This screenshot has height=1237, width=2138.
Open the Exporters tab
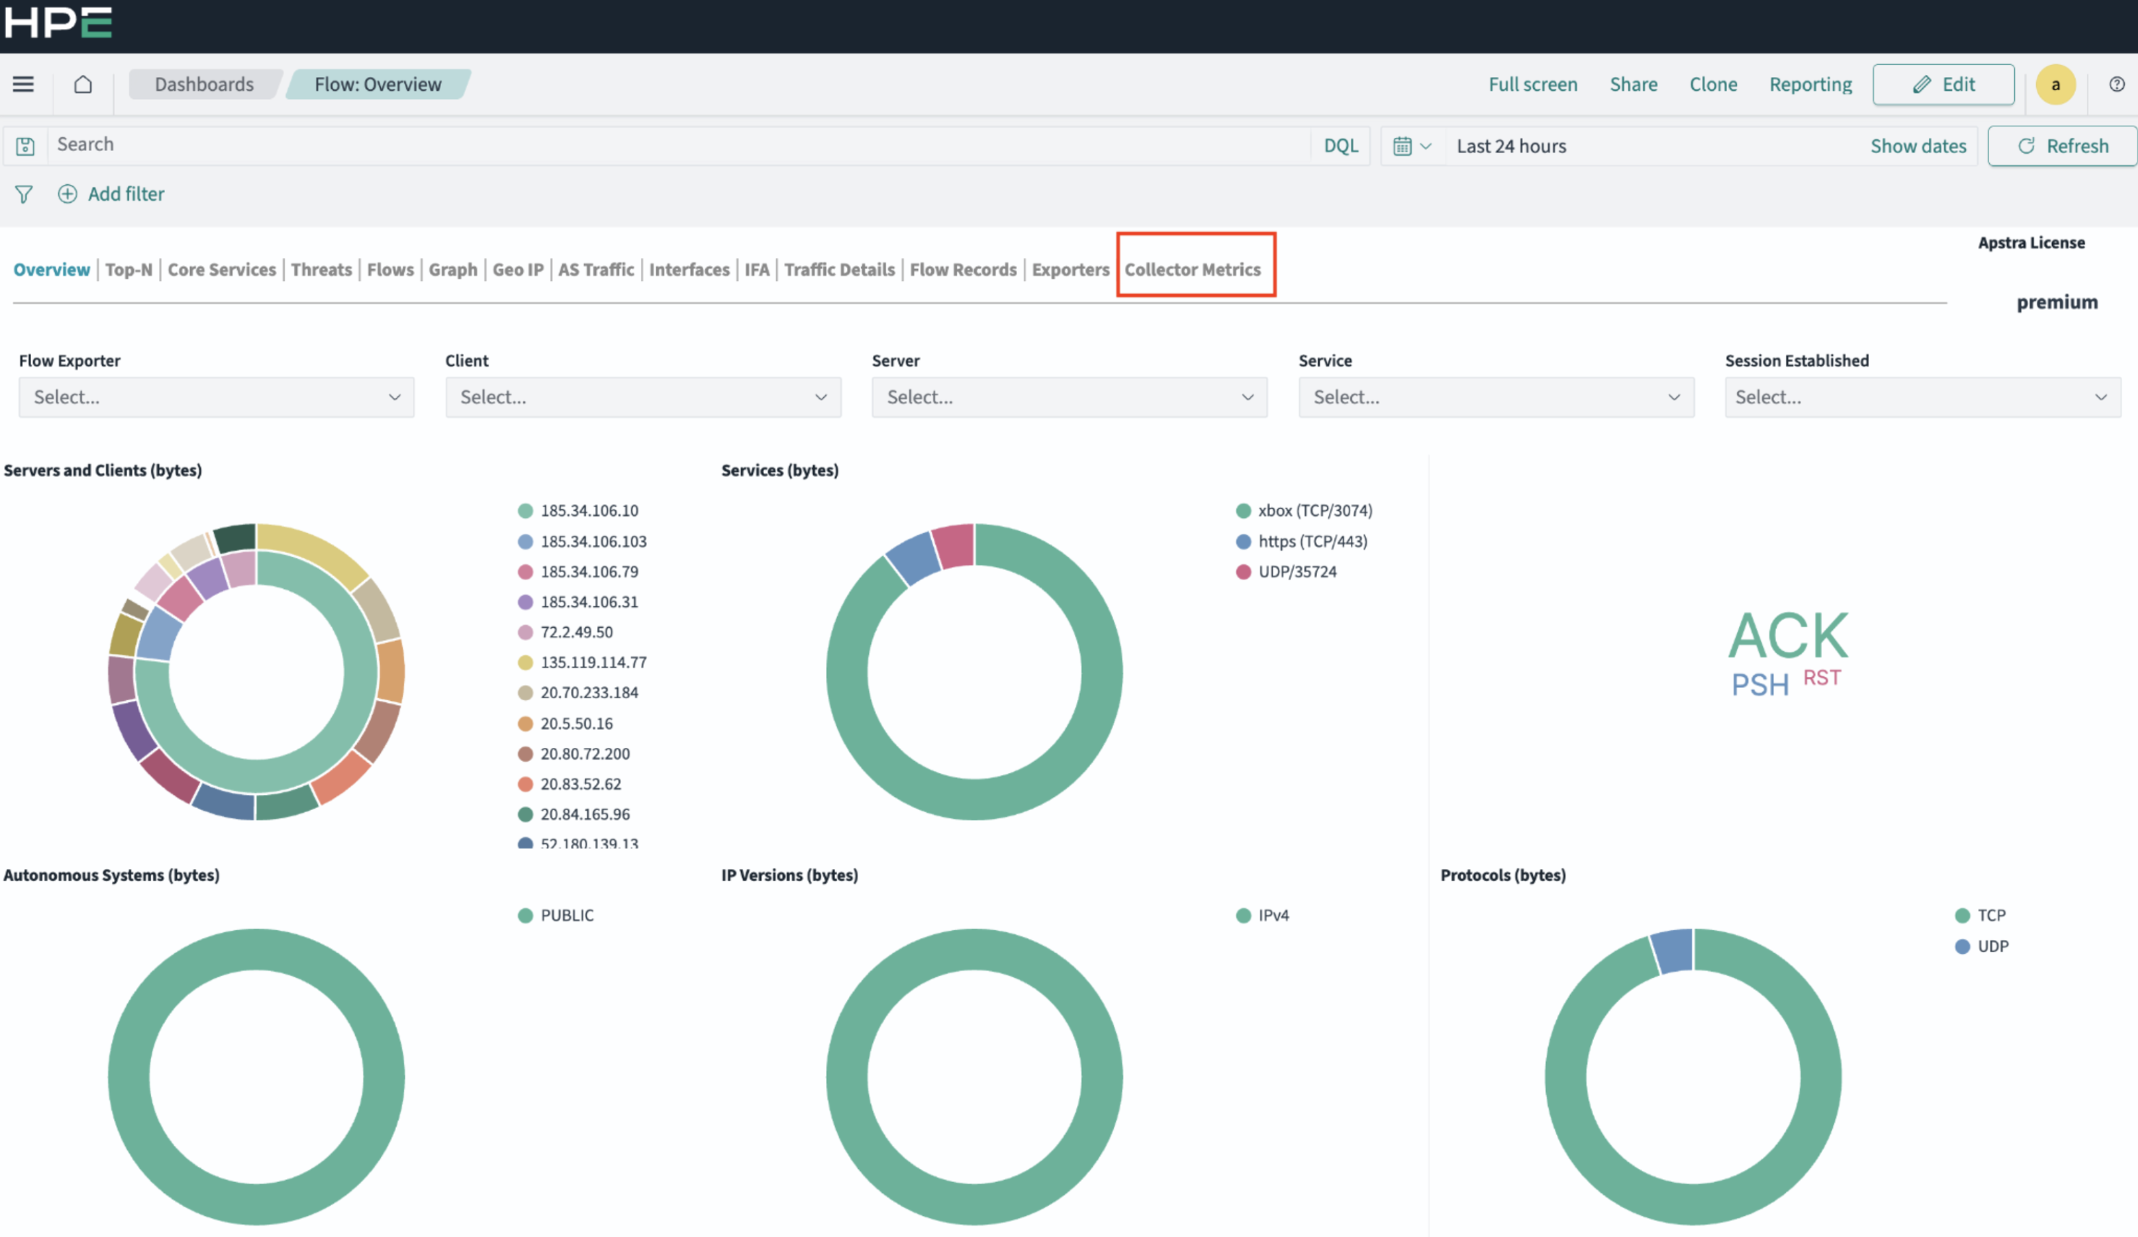1070,270
